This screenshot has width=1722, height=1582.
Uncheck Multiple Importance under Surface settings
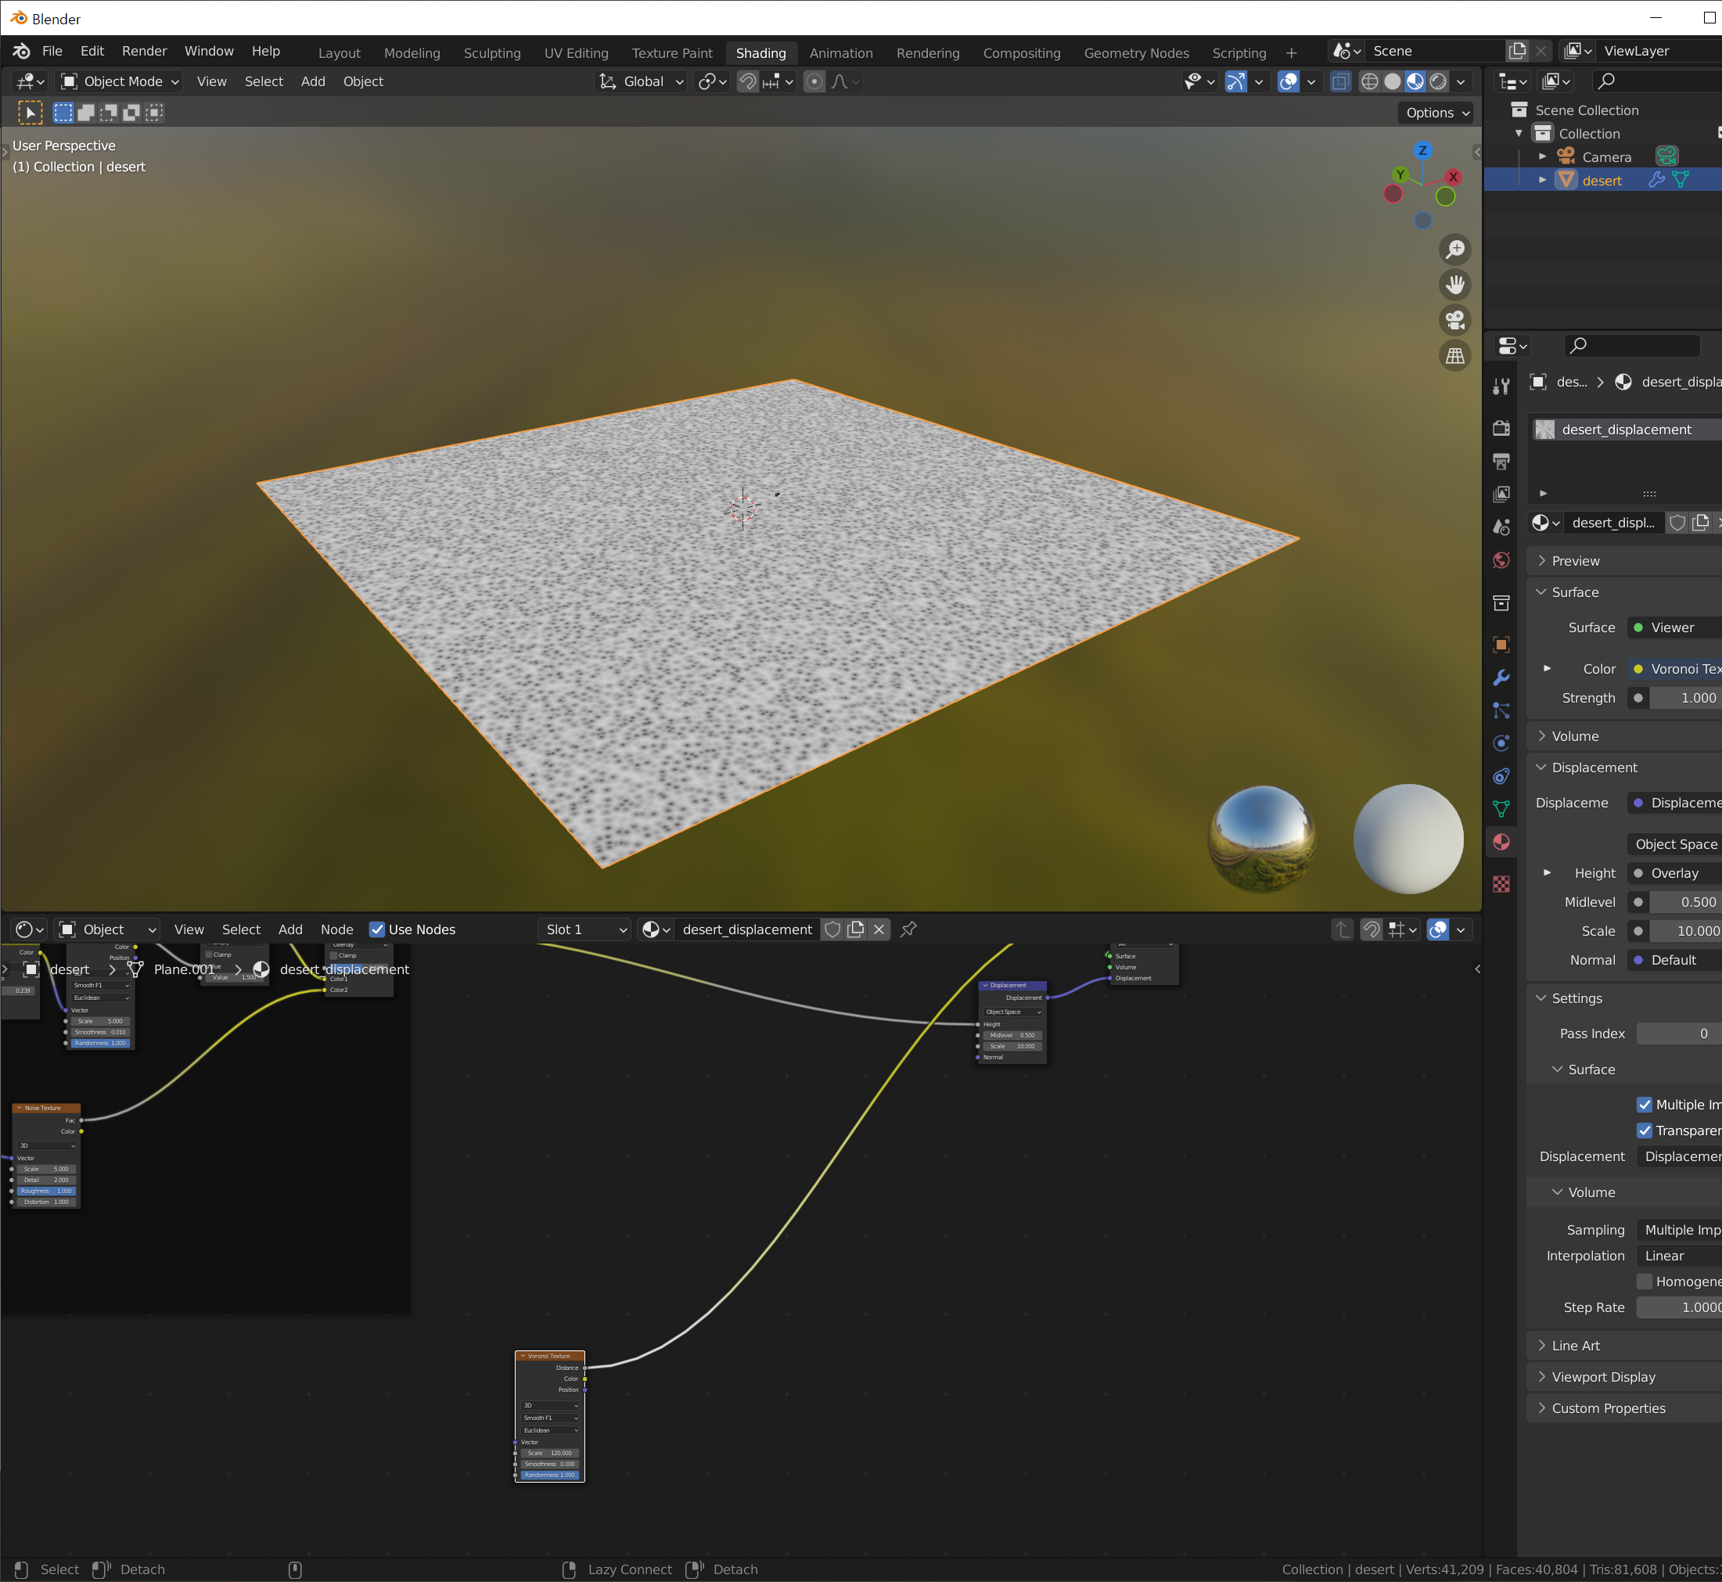pos(1644,1104)
